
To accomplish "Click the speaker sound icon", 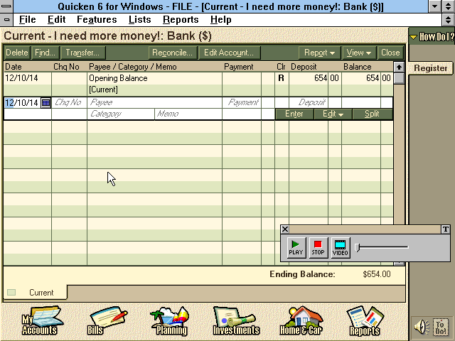I will (422, 327).
